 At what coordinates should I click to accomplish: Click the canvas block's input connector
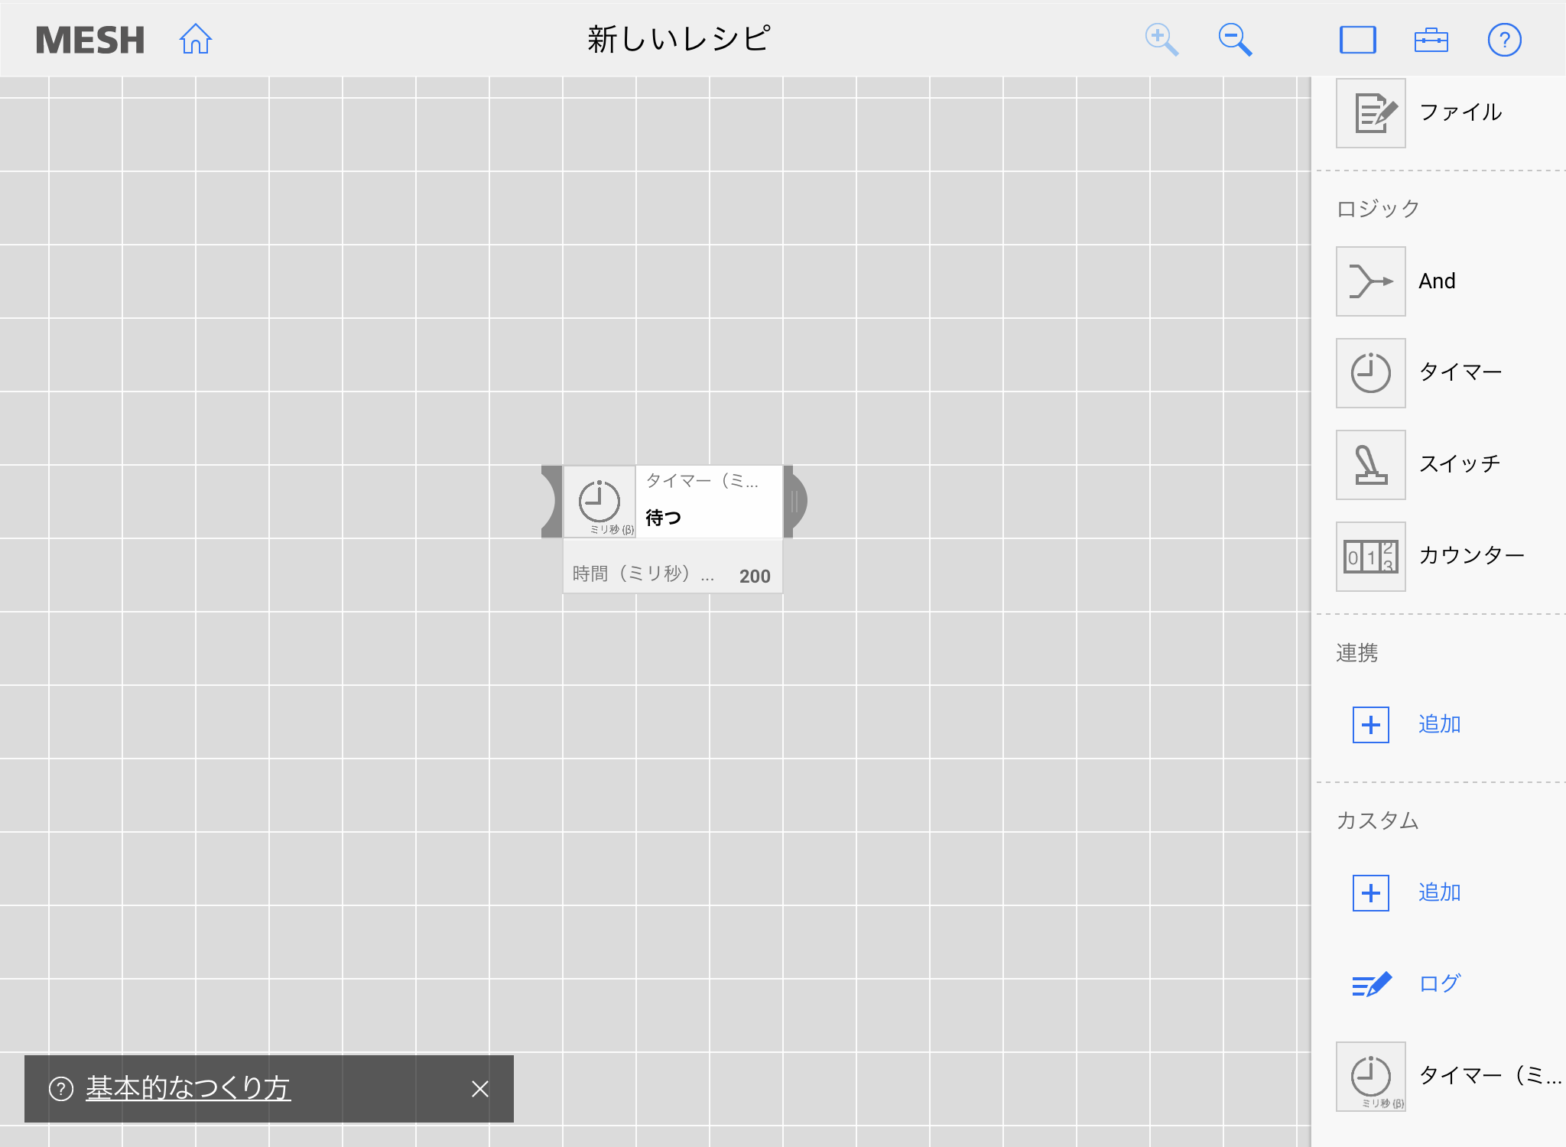pos(551,502)
